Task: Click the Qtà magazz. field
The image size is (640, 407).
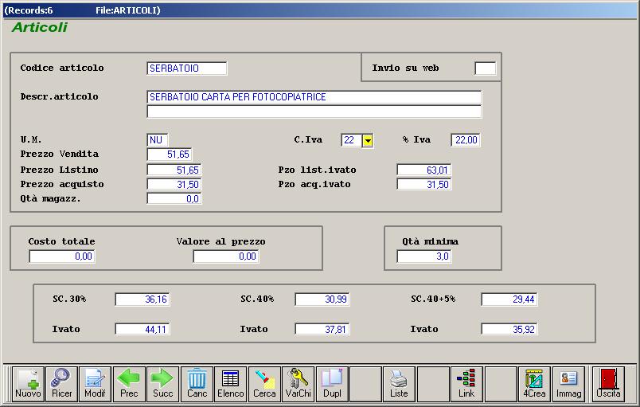Action: tap(174, 199)
